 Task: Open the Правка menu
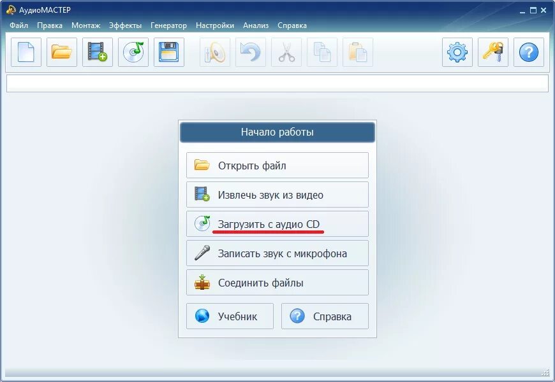(x=50, y=25)
